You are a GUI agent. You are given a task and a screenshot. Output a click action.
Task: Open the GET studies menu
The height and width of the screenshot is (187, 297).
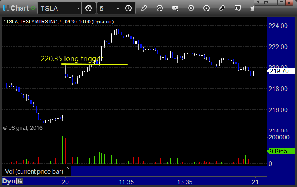pyautogui.click(x=175, y=8)
